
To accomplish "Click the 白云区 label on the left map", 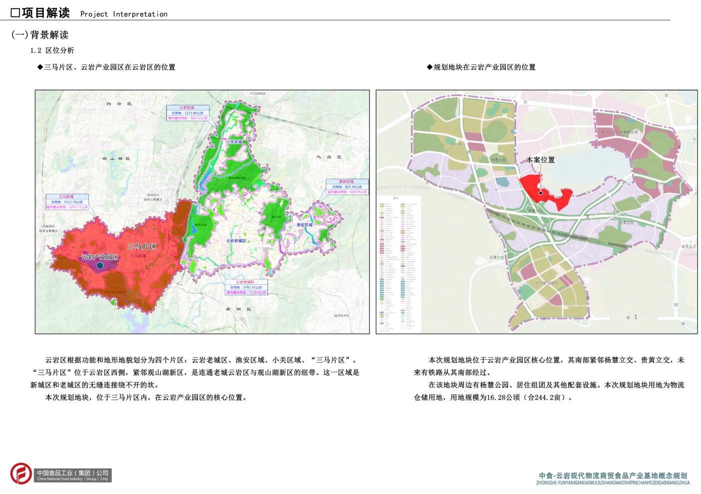I will pos(119,104).
